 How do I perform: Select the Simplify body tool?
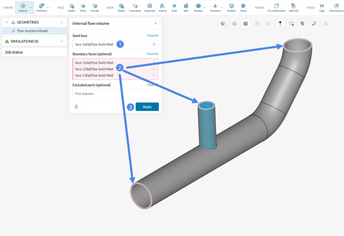(231, 7)
